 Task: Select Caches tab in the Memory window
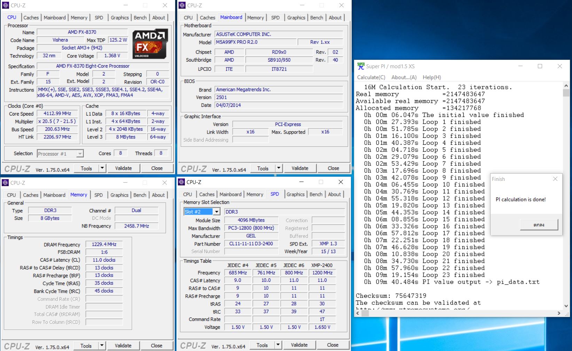(31, 195)
